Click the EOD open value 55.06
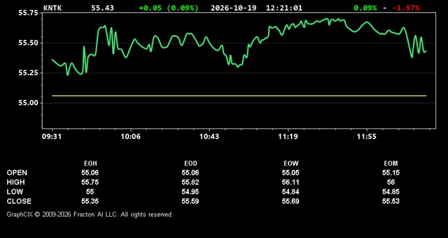 [x=191, y=173]
